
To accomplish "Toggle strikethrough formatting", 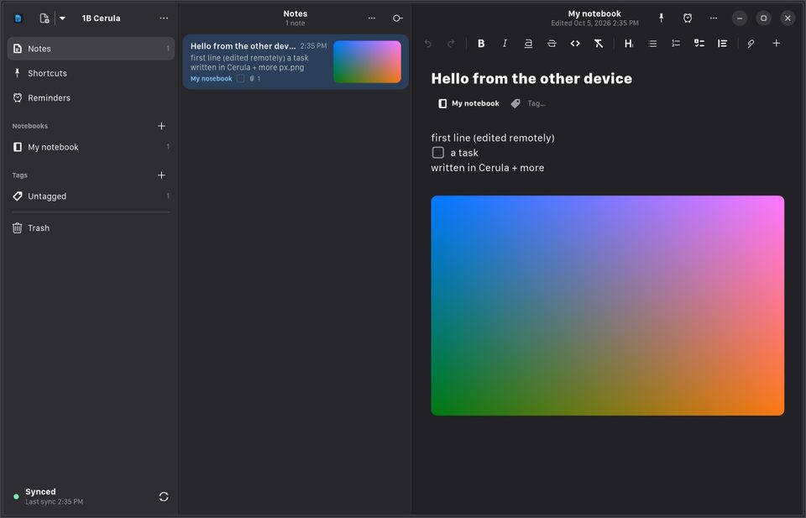I will [x=552, y=44].
